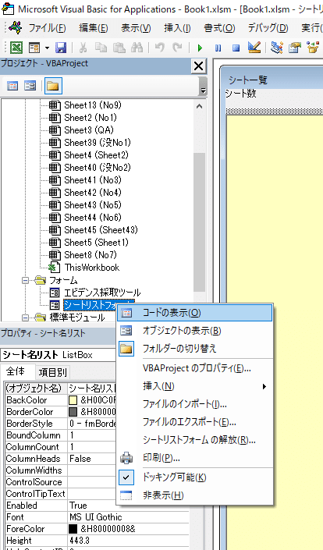323x550 pixels.
Task: Click the Insert UserForm toolbar icon
Action: pyautogui.click(x=35, y=48)
